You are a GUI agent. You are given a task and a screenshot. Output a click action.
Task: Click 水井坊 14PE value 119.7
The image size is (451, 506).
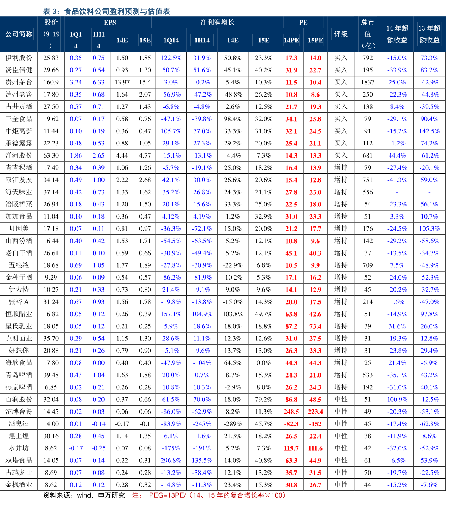coord(291,448)
